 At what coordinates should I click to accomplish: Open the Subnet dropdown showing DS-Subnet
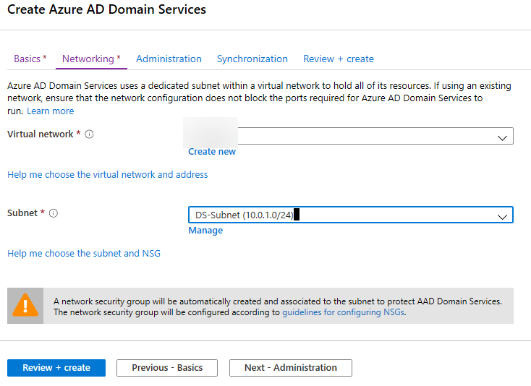point(501,215)
